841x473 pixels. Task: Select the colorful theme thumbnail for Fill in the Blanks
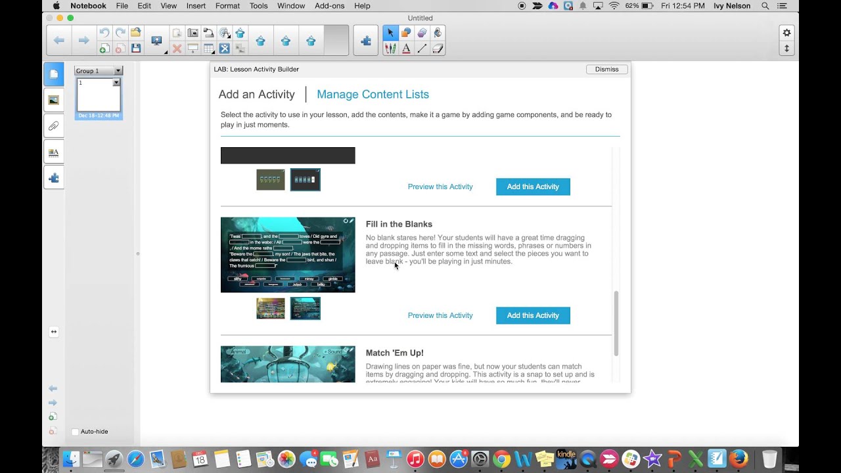pyautogui.click(x=271, y=308)
